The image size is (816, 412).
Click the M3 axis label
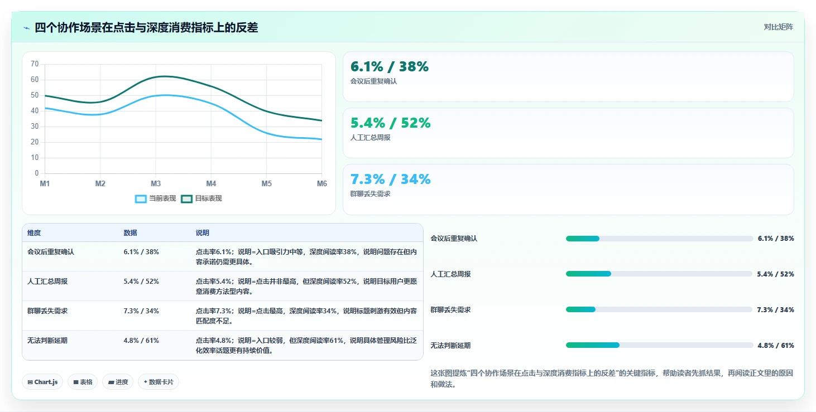coord(156,183)
